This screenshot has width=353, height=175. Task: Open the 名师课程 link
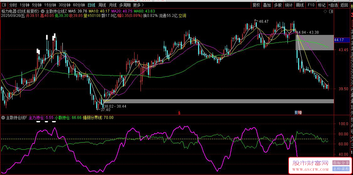[341, 169]
